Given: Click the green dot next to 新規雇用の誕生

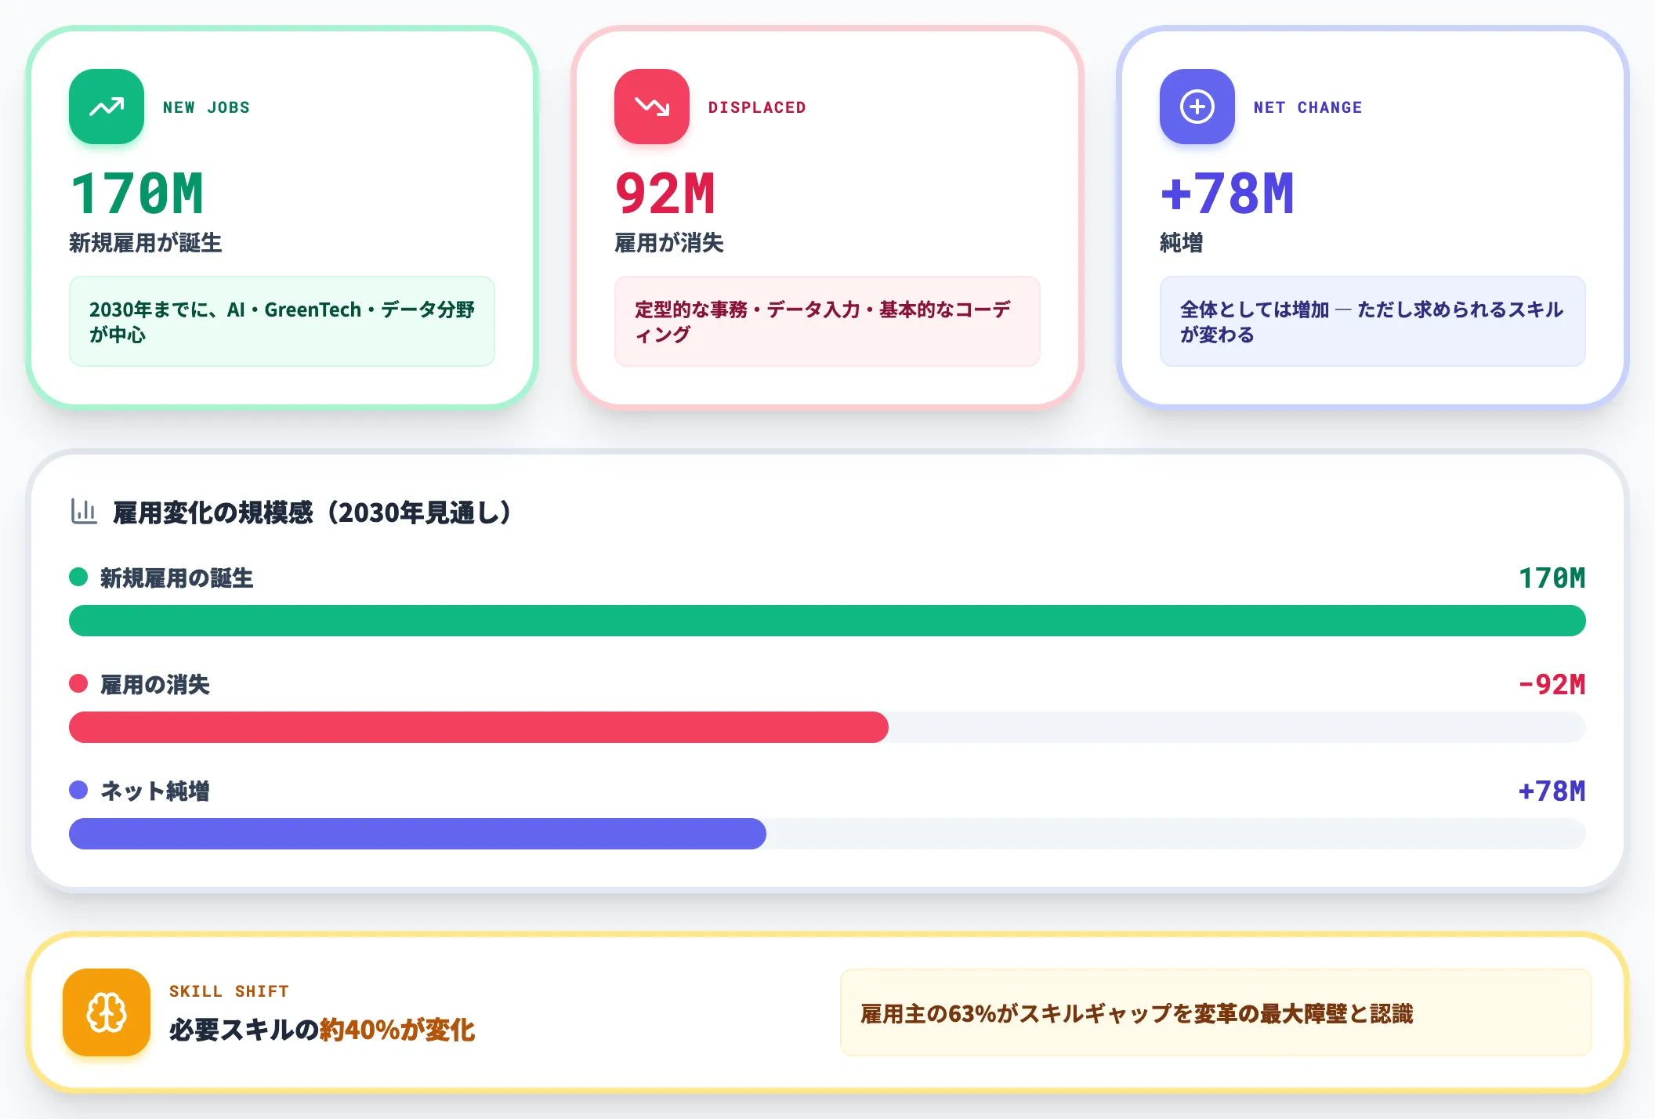Looking at the screenshot, I should point(78,578).
